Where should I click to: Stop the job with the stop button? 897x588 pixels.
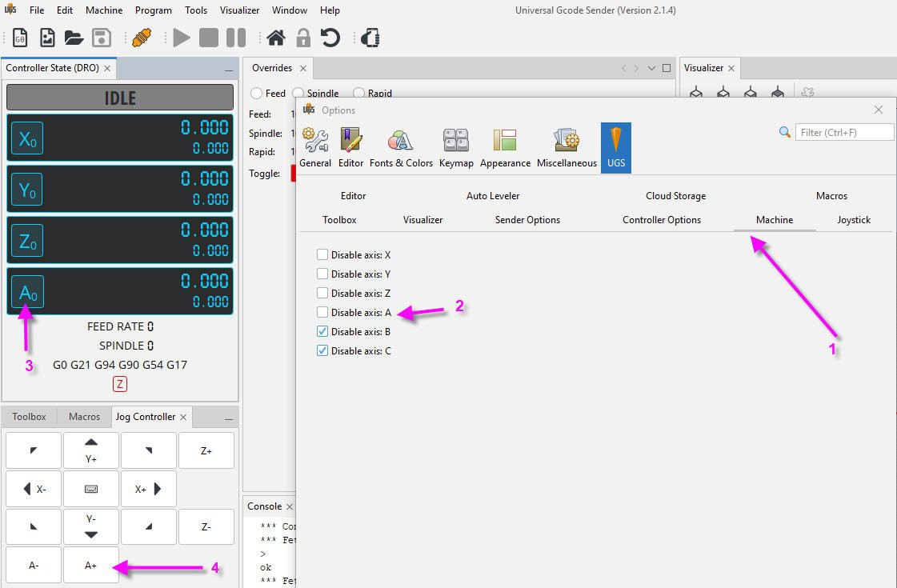[209, 38]
